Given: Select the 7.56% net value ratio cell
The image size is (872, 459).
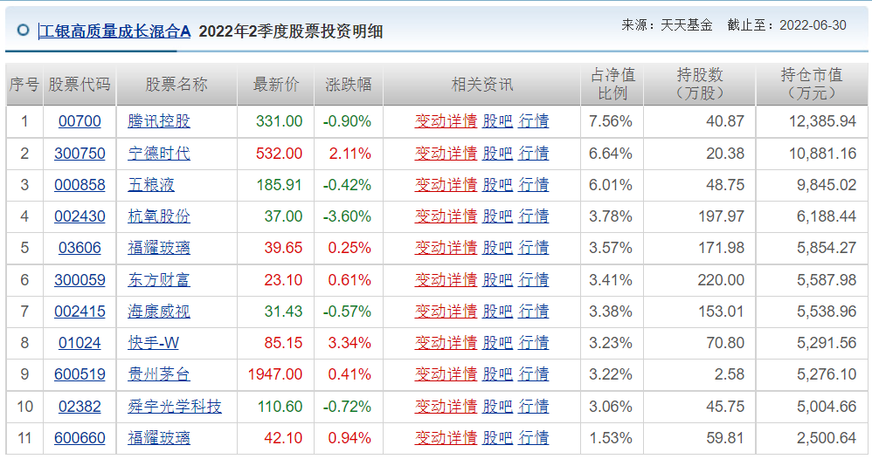Looking at the screenshot, I should (x=611, y=121).
